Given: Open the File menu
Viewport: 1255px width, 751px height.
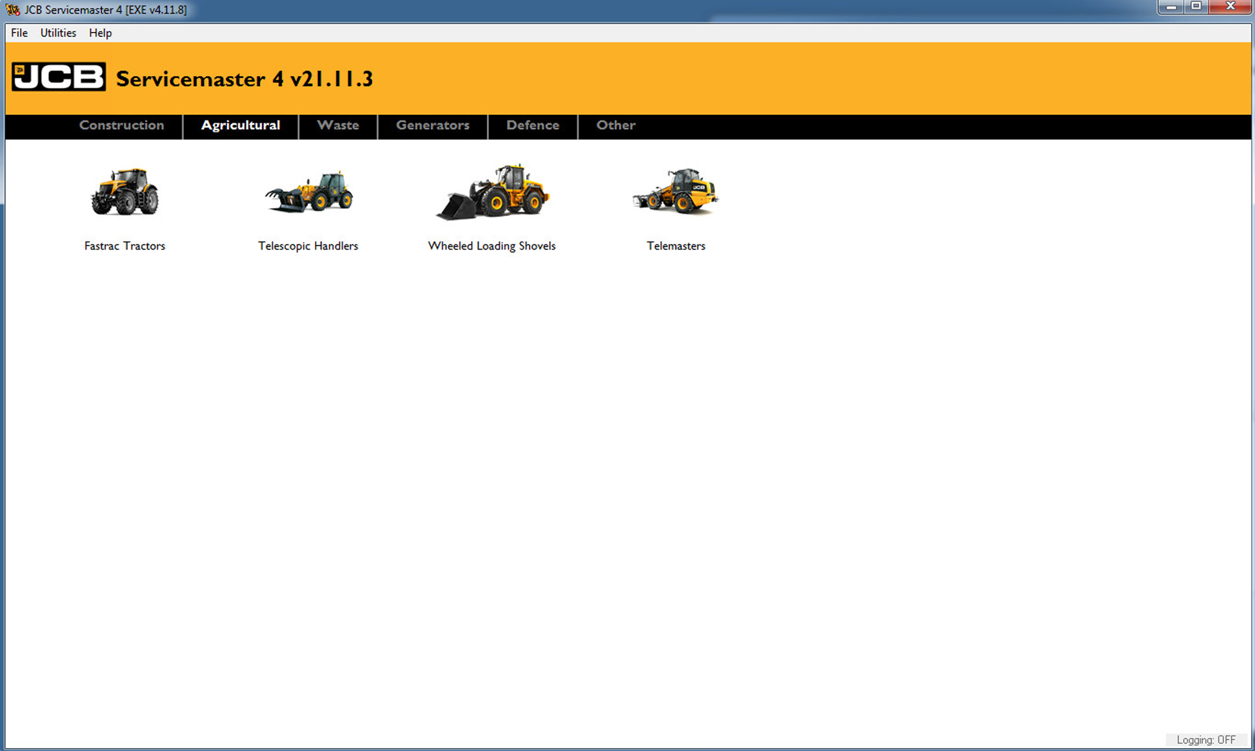Looking at the screenshot, I should [x=19, y=33].
